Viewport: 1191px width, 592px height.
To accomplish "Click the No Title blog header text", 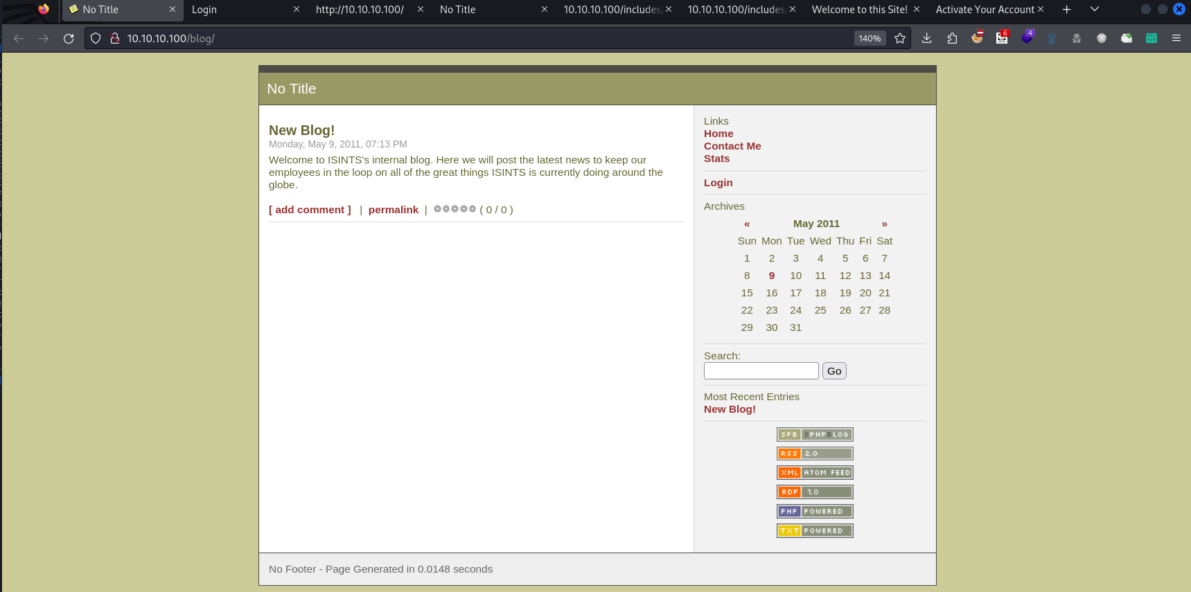I will (x=292, y=89).
